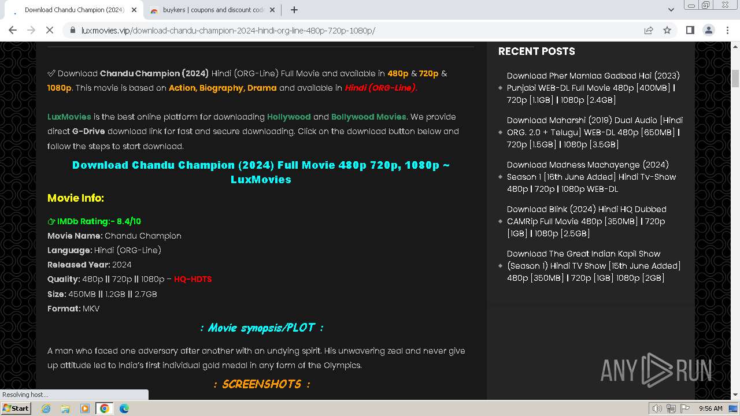Open network status tray icon
Image resolution: width=740 pixels, height=416 pixels.
(x=671, y=408)
